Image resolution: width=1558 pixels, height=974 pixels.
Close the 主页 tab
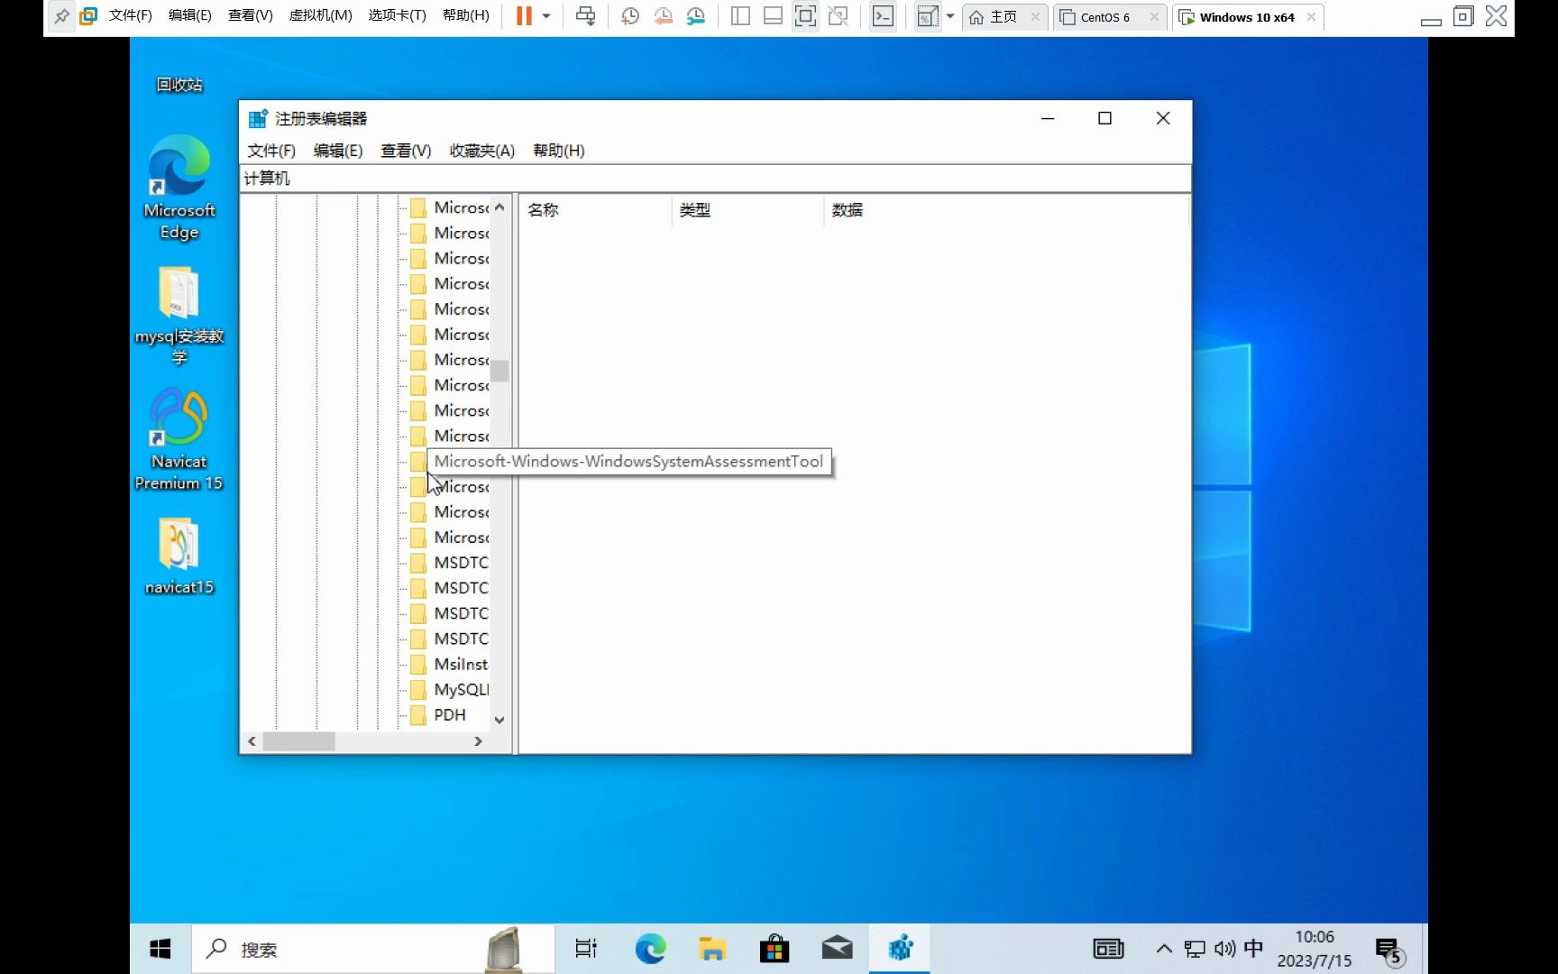pos(1035,17)
